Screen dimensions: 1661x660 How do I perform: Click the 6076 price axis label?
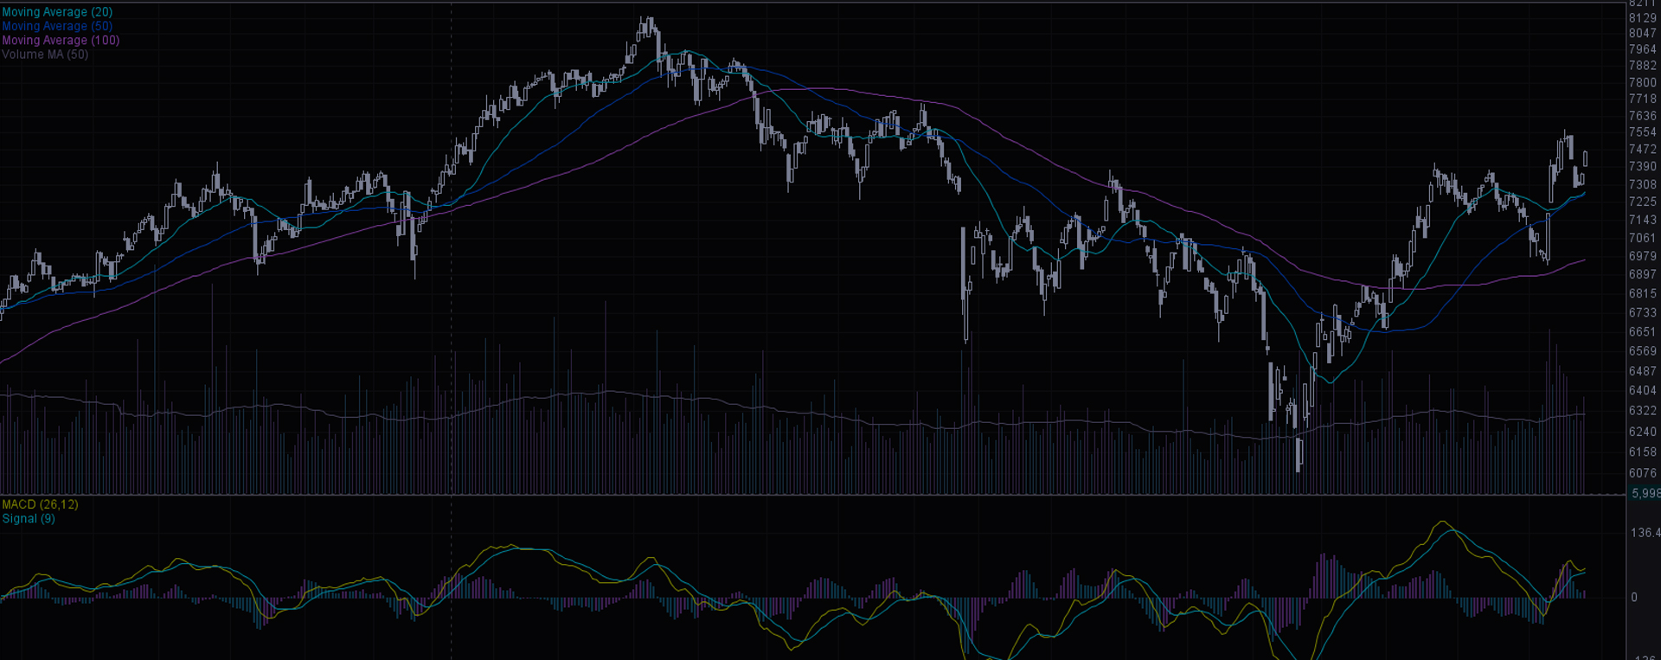pos(1642,473)
